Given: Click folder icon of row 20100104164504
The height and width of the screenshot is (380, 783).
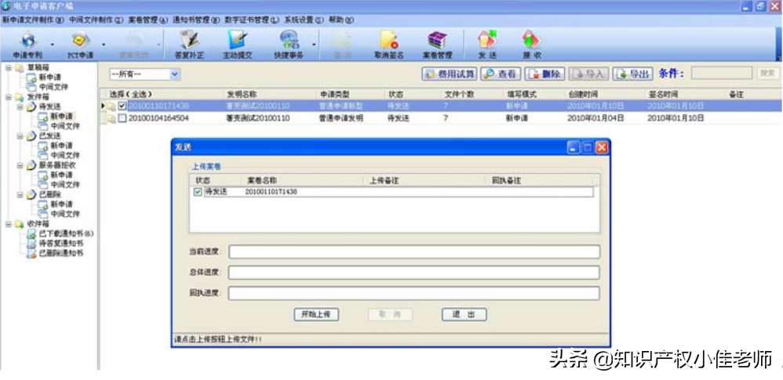Looking at the screenshot, I should [x=111, y=118].
